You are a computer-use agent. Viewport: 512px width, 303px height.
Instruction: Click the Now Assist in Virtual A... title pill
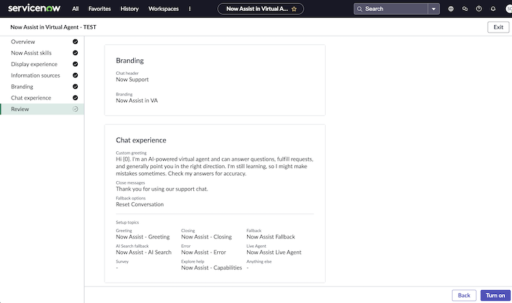[x=261, y=9]
